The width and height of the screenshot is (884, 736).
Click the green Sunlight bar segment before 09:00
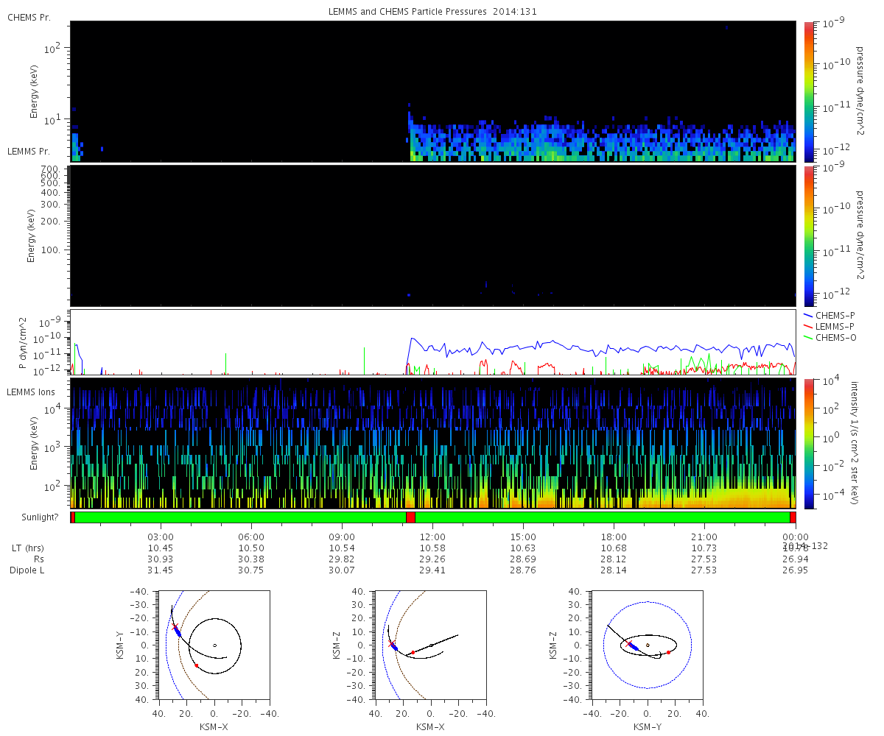[x=240, y=517]
